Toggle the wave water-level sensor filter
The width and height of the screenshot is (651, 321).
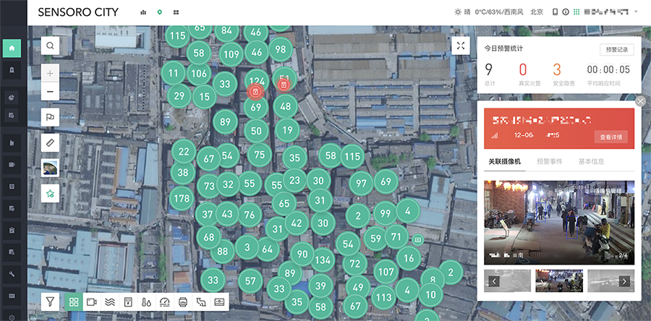tap(110, 302)
